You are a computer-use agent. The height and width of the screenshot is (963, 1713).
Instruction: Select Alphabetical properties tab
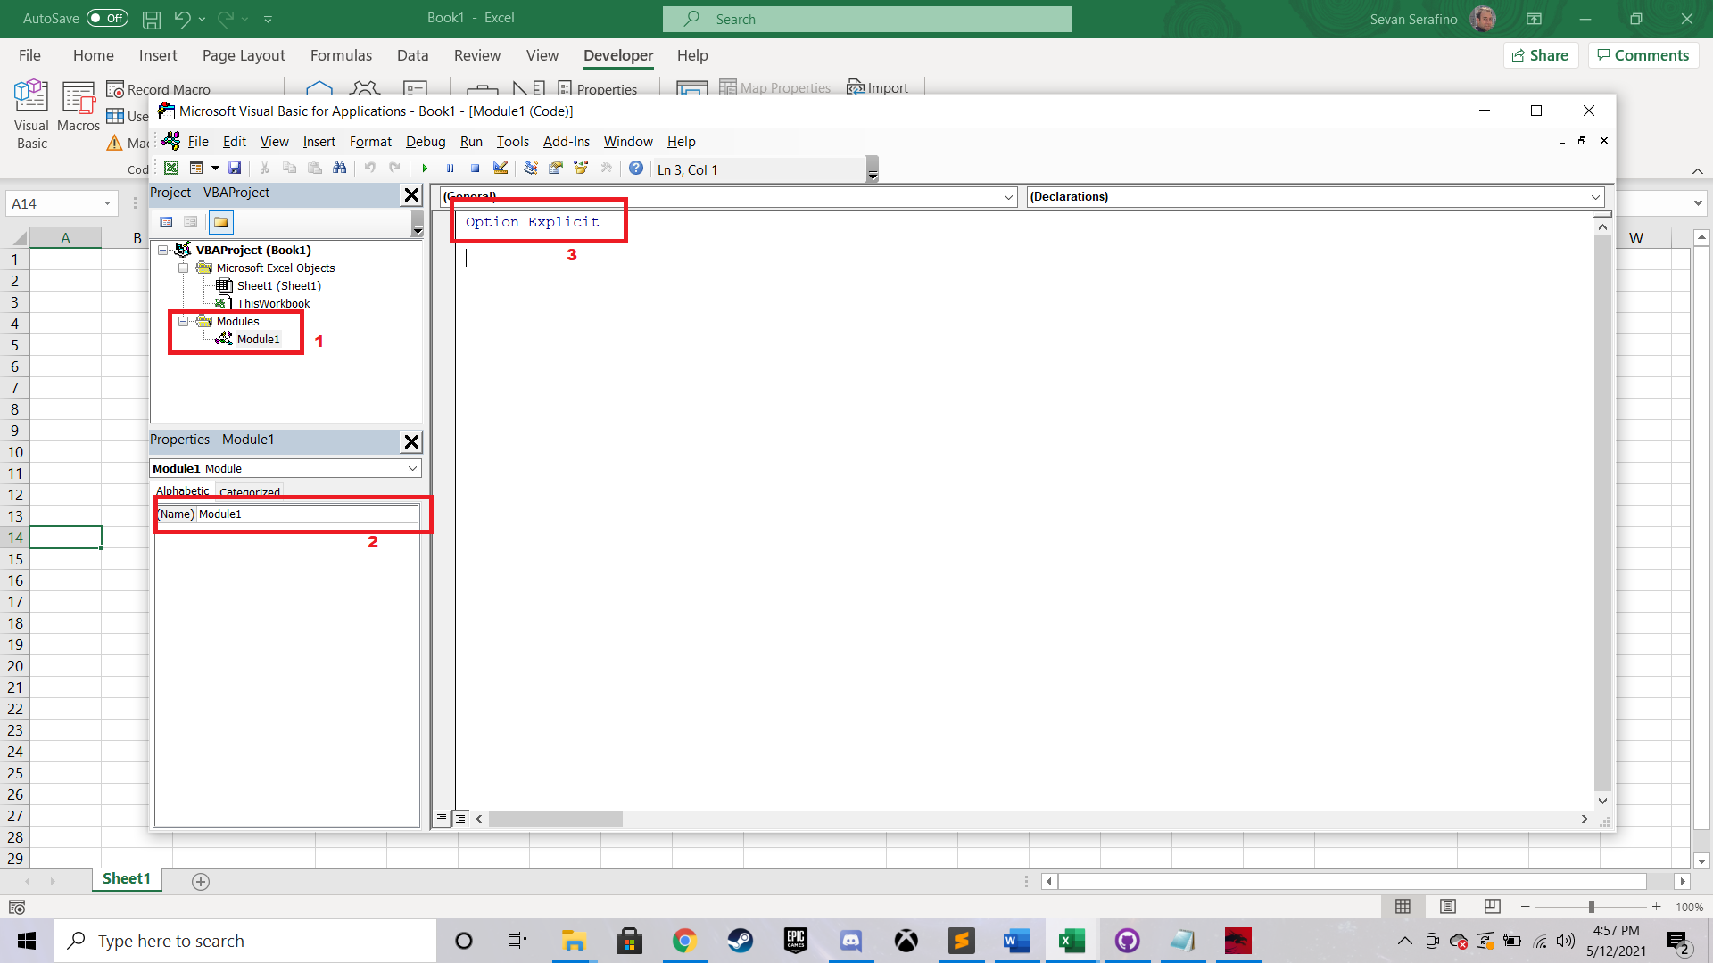tap(182, 490)
